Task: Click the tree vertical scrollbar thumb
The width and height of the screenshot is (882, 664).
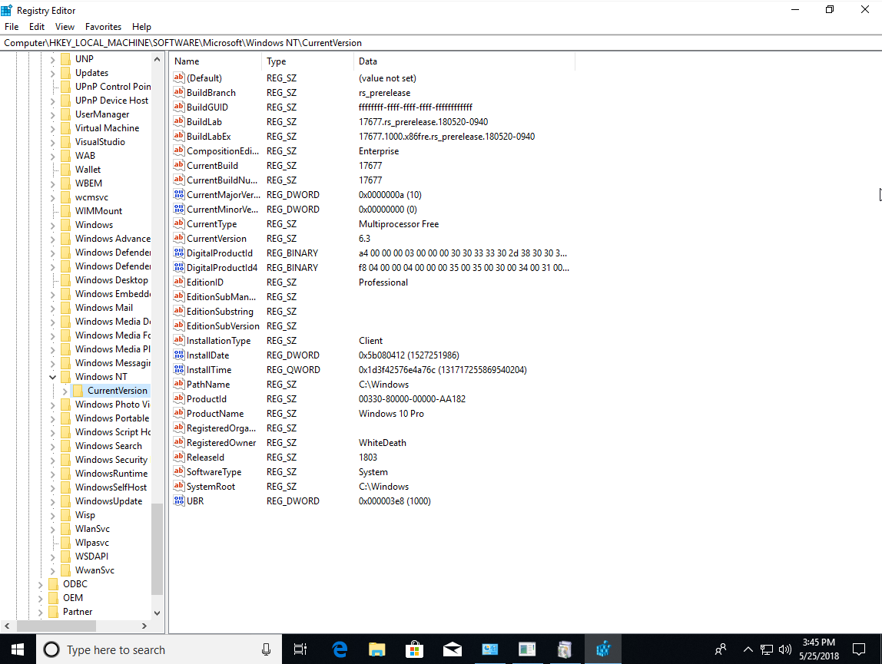Action: coord(157,549)
